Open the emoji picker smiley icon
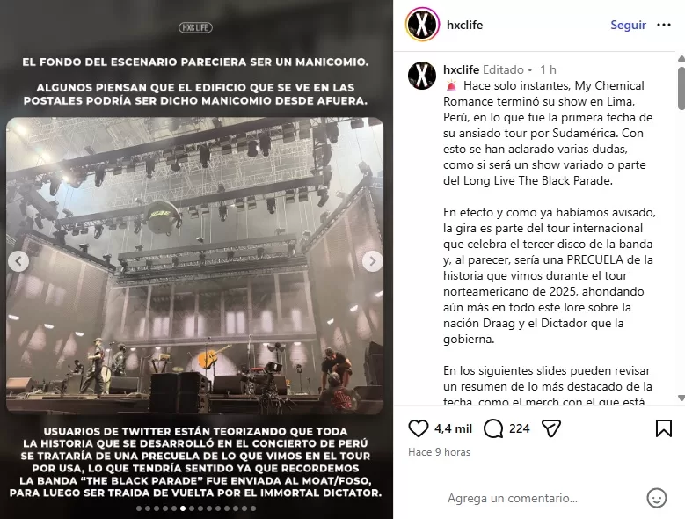The image size is (685, 519). 656,498
